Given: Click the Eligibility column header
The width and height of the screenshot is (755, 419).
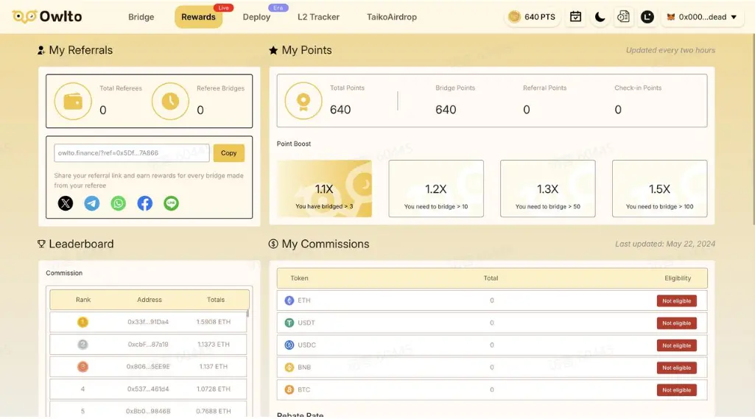Looking at the screenshot, I should [678, 278].
